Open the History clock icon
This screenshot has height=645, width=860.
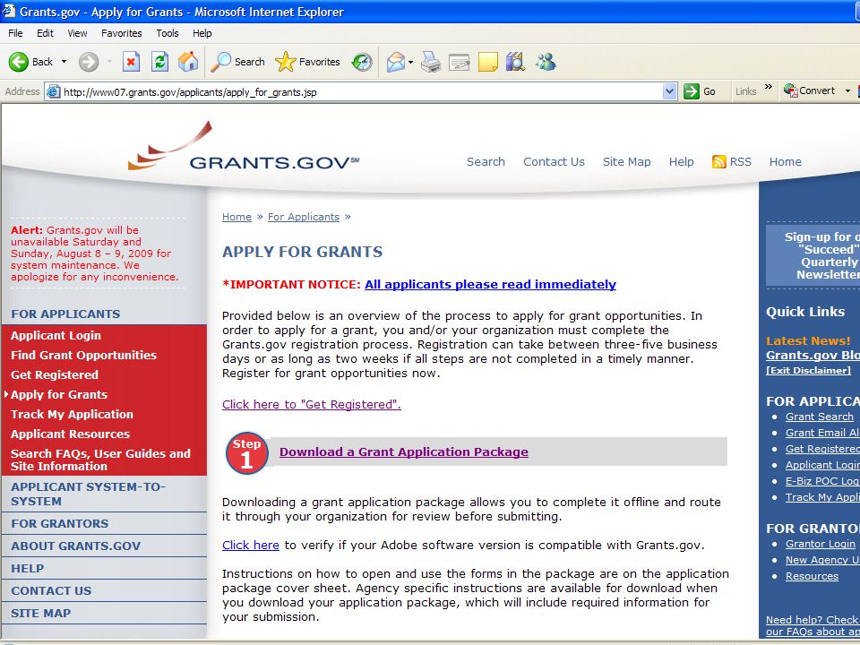[362, 62]
